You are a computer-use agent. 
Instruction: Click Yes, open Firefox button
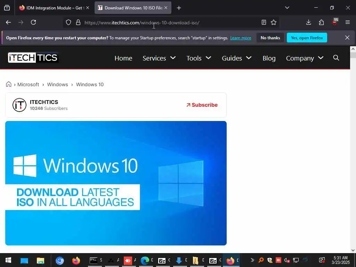point(307,38)
